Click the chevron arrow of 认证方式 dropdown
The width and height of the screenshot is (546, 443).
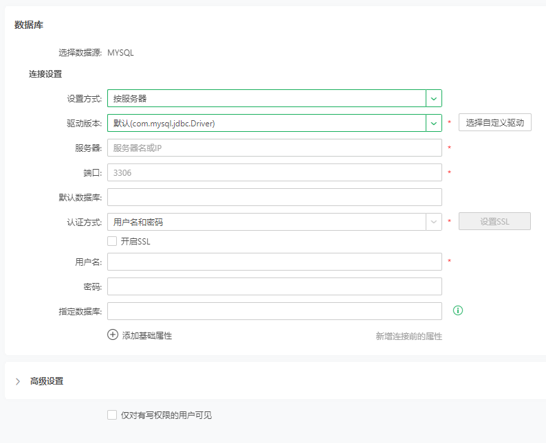pos(433,222)
